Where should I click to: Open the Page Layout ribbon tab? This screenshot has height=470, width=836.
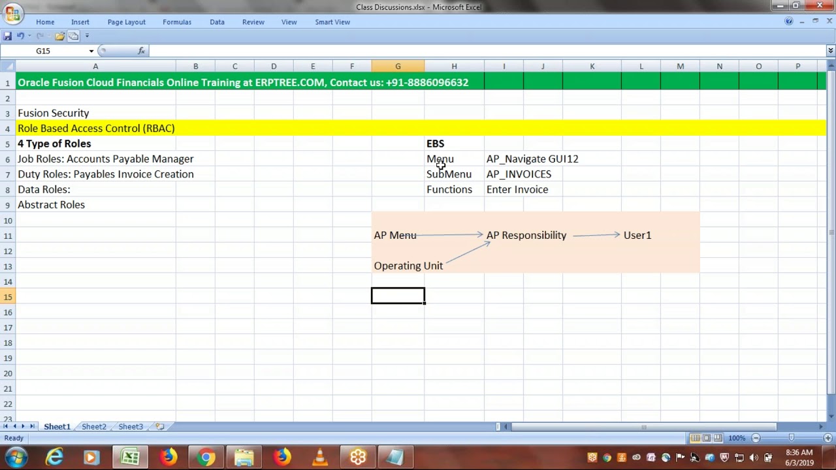pos(127,22)
